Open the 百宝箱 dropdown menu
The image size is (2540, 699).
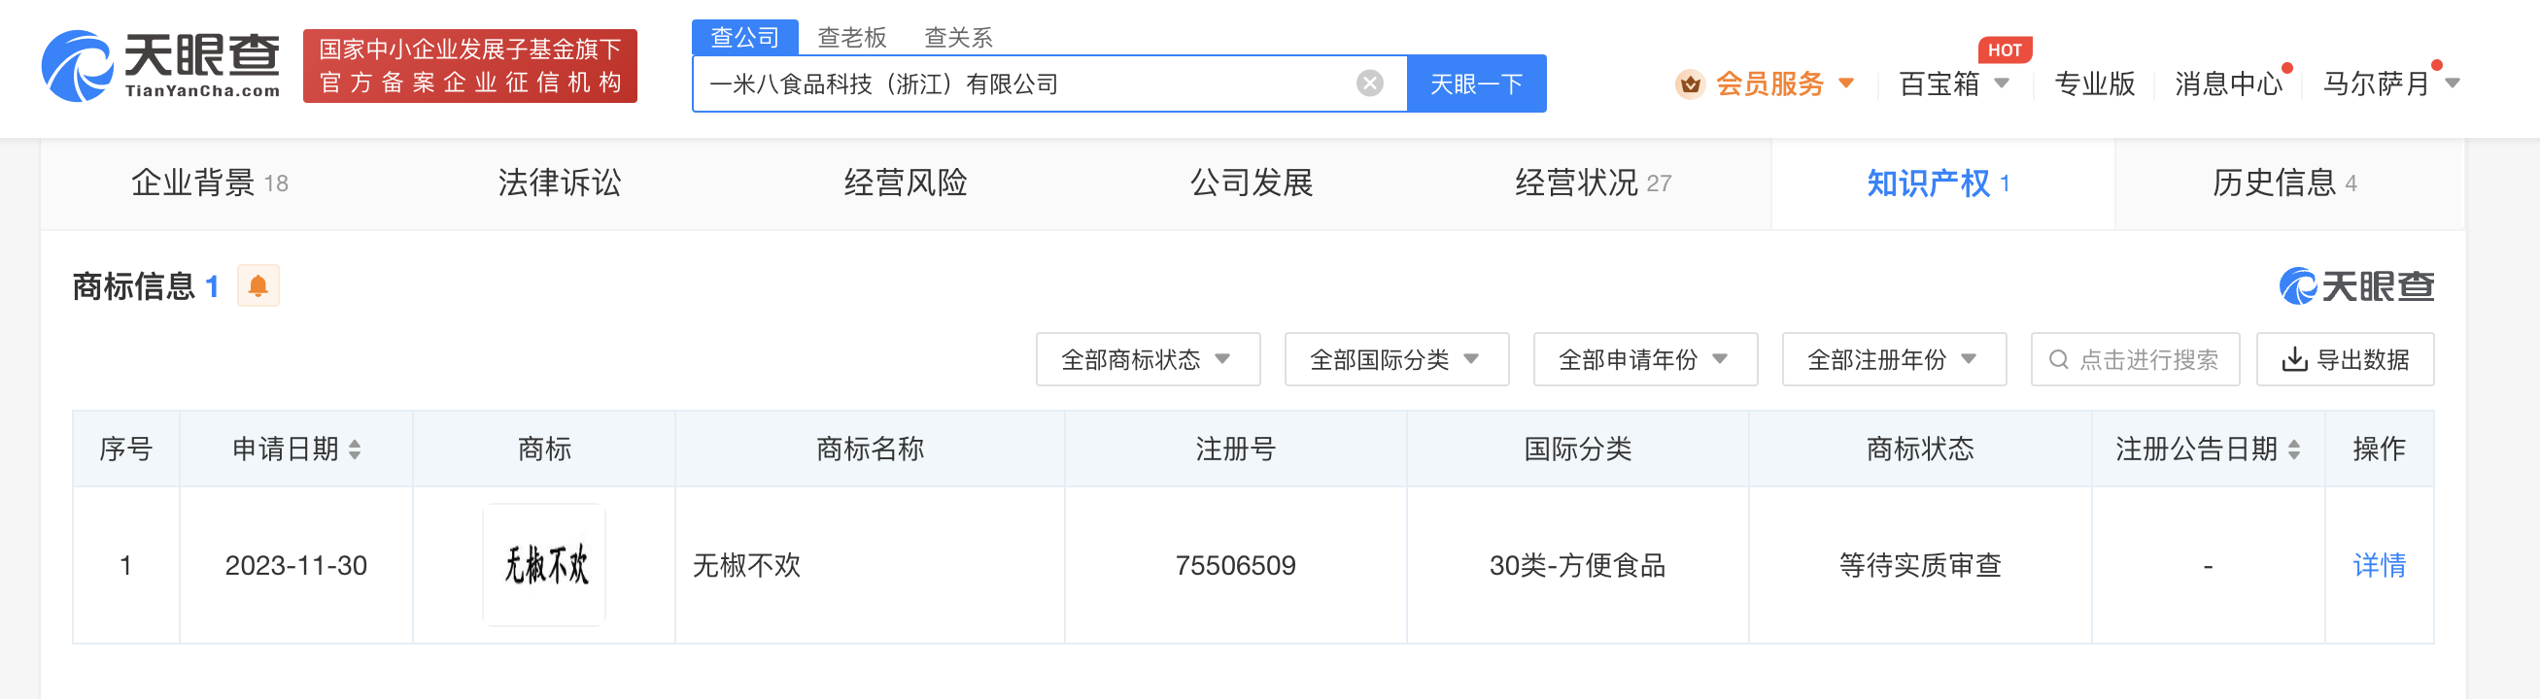point(1953,83)
